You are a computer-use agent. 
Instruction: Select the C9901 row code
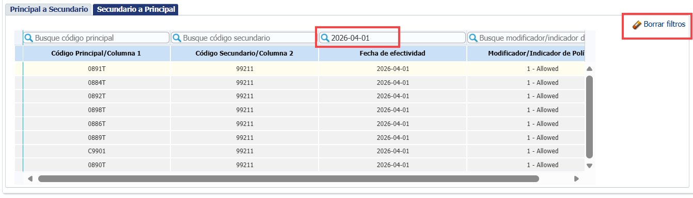click(x=97, y=151)
